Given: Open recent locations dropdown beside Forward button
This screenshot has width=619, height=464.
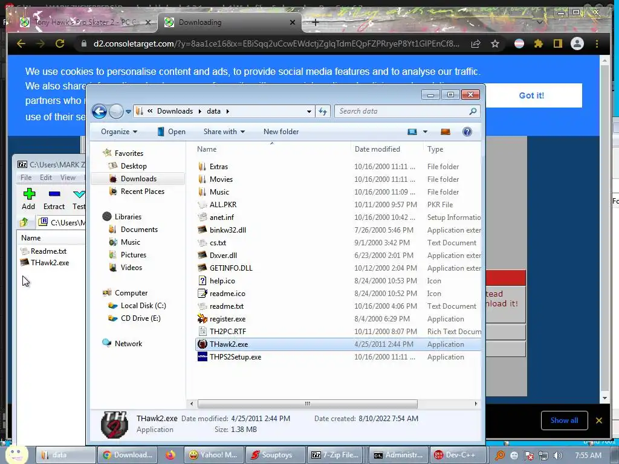Looking at the screenshot, I should click(128, 112).
